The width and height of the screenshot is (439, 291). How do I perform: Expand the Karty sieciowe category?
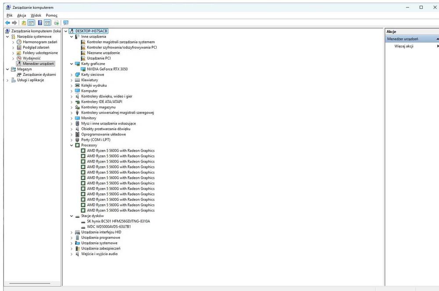[72, 75]
